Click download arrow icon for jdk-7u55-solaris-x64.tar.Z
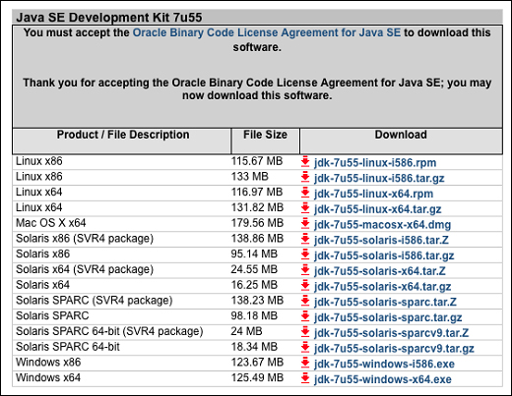This screenshot has height=396, width=512. (x=305, y=270)
